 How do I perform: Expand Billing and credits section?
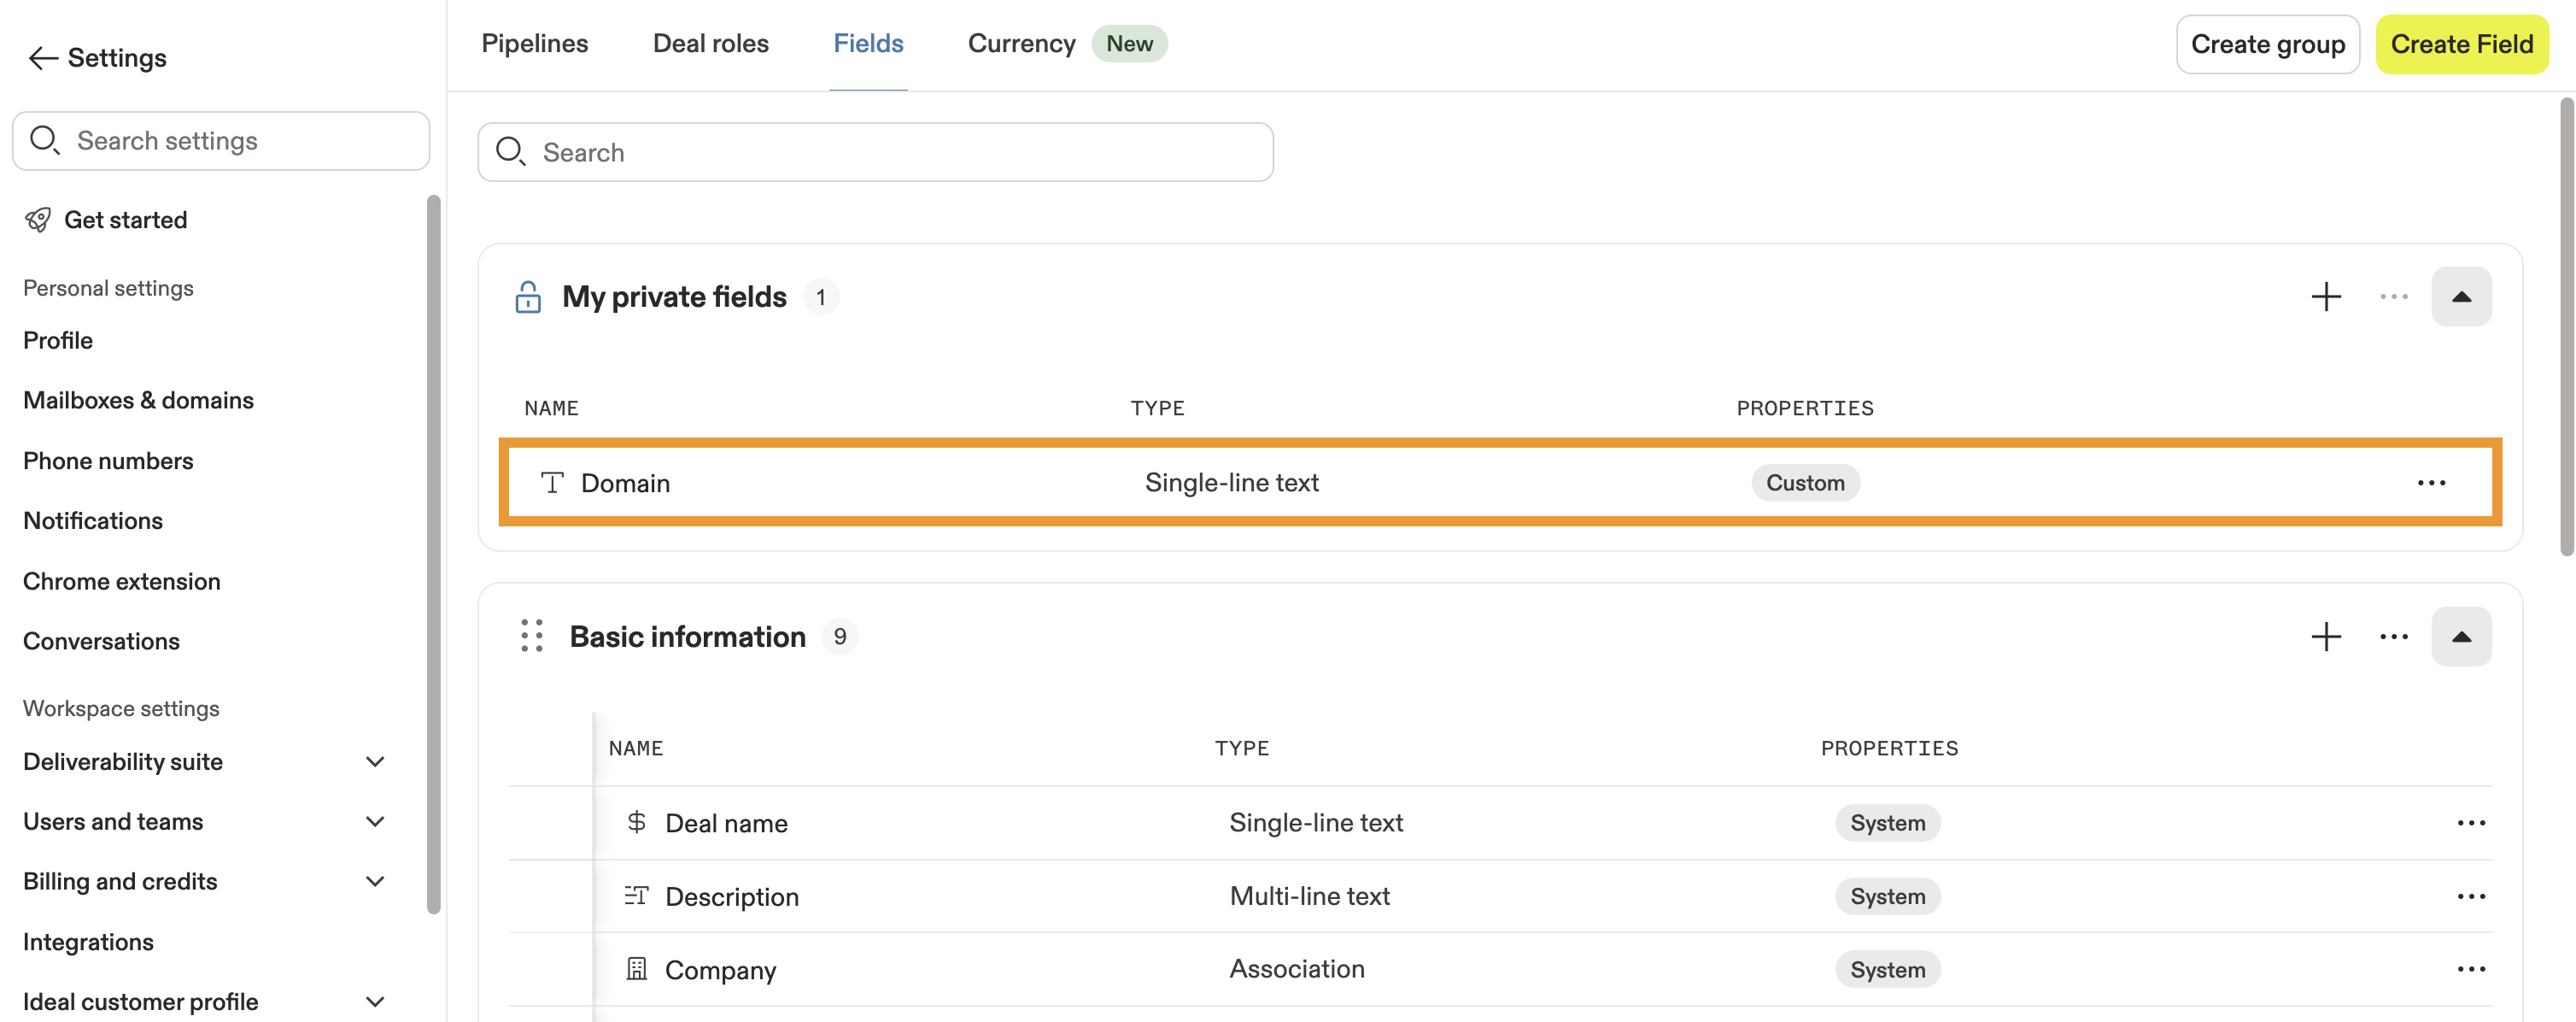[x=375, y=882]
